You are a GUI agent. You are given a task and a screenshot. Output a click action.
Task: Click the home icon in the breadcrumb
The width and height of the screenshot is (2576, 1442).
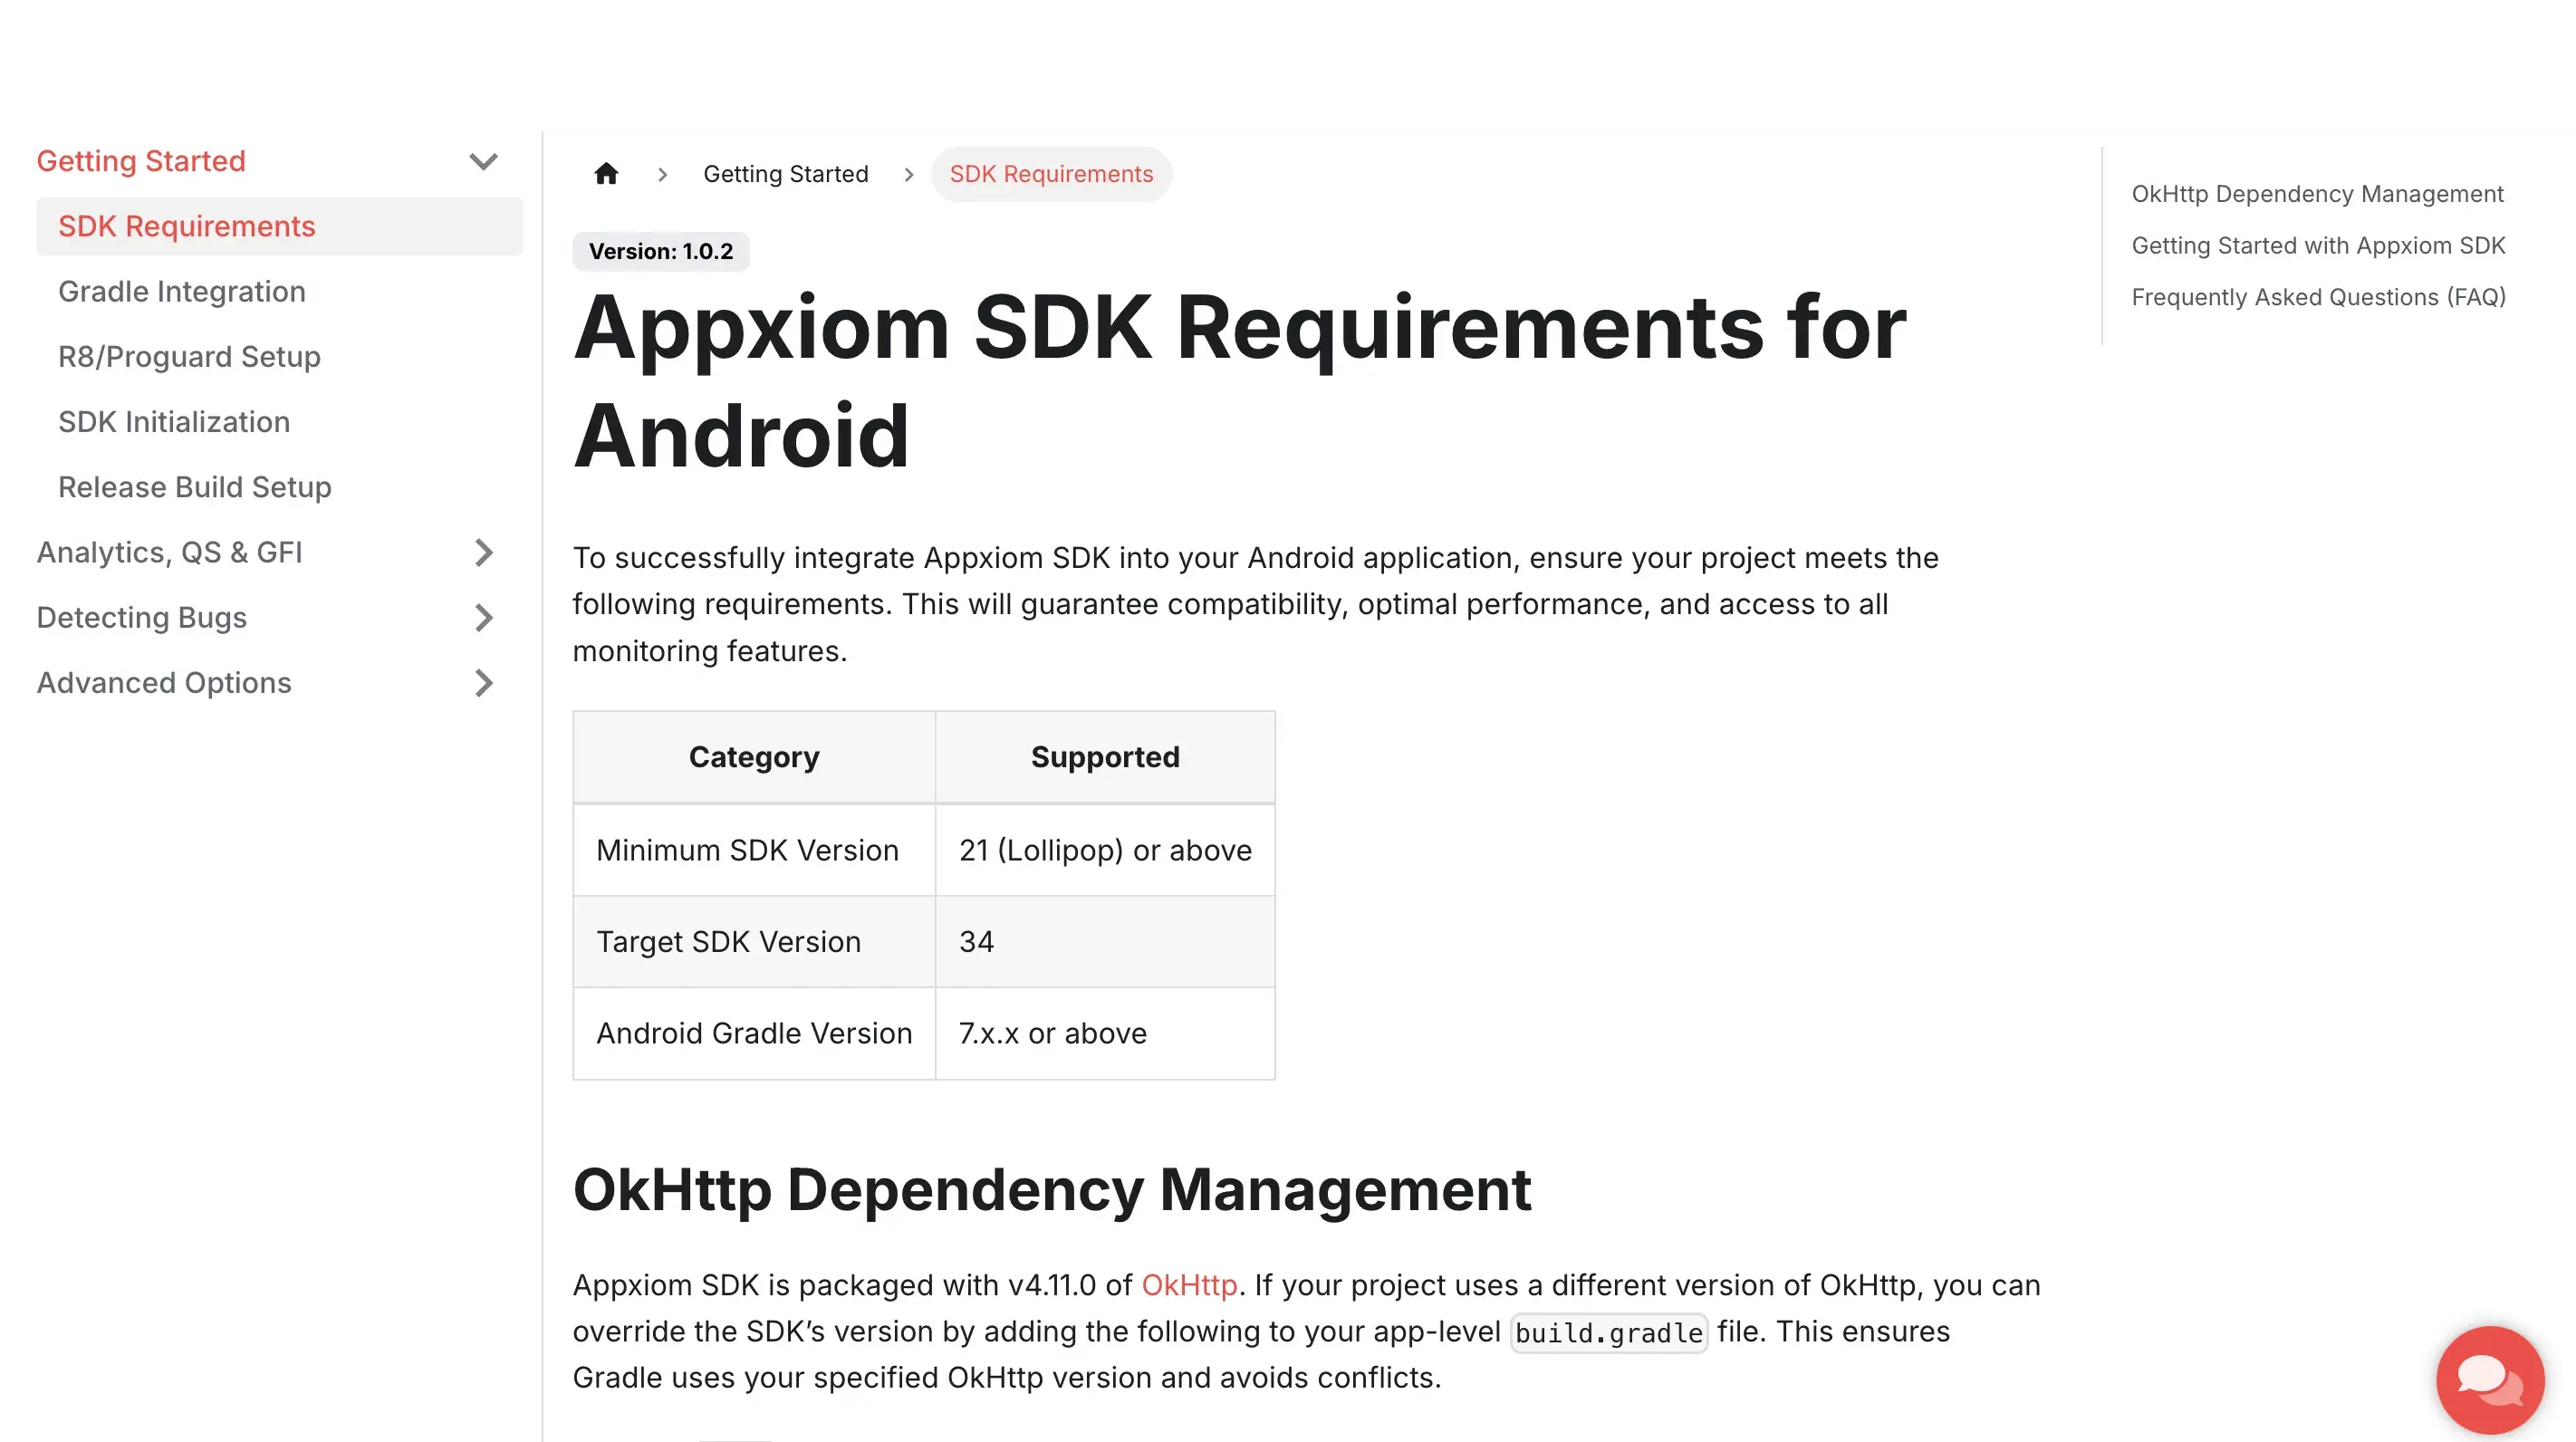point(607,173)
